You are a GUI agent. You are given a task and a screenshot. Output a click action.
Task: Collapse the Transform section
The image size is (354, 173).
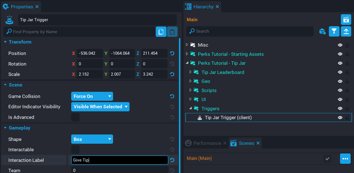click(x=5, y=42)
